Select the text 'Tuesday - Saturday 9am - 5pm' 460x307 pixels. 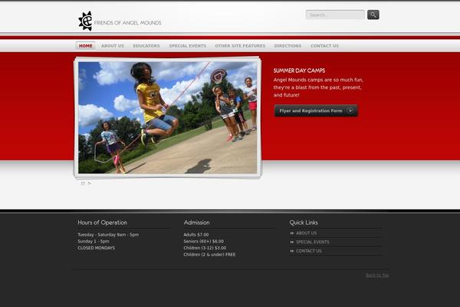[108, 235]
